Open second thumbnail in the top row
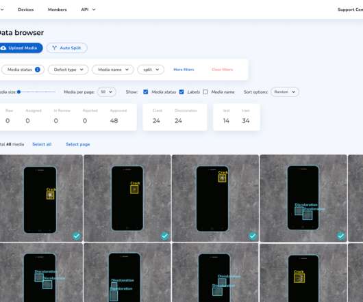This screenshot has height=302, width=363. [x=127, y=198]
